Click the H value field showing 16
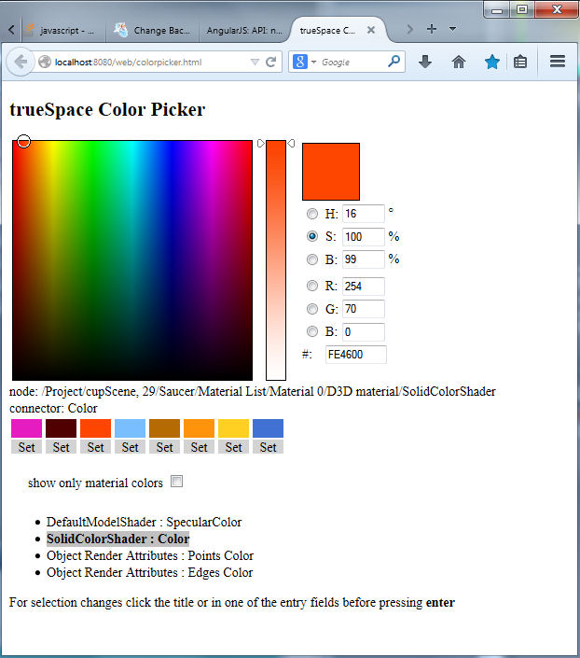 click(x=363, y=214)
